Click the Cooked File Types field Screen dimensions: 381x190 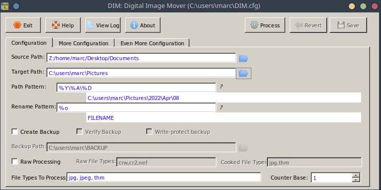(314, 162)
